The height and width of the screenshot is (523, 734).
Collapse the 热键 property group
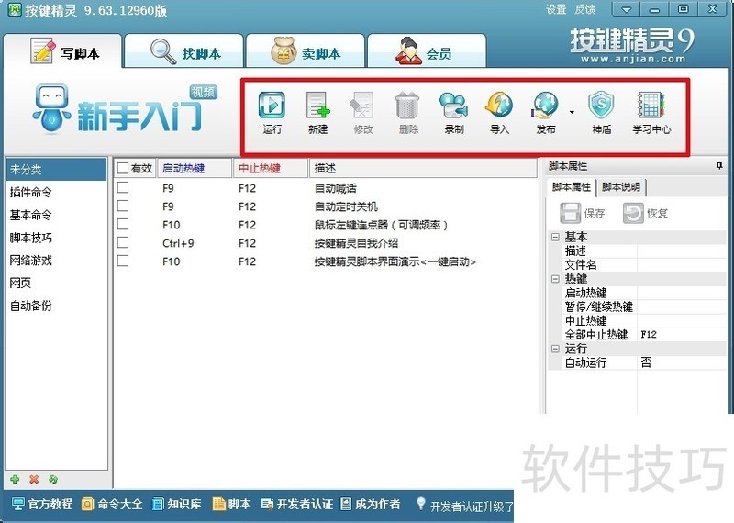(555, 279)
